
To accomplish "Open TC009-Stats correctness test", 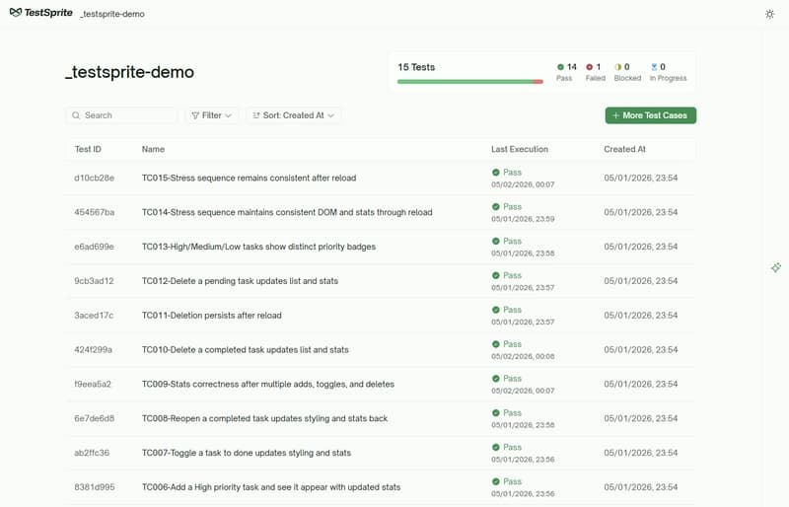I will [268, 384].
